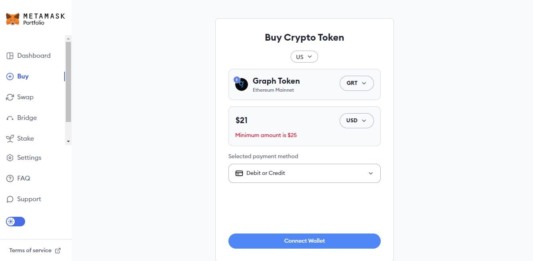Open the Terms of service link
533x261 pixels.
pos(30,250)
